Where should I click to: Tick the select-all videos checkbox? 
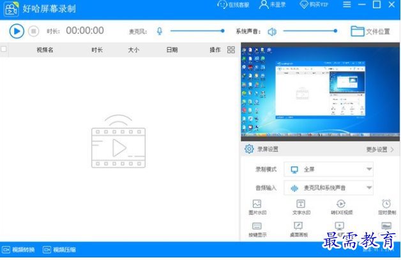pos(4,48)
